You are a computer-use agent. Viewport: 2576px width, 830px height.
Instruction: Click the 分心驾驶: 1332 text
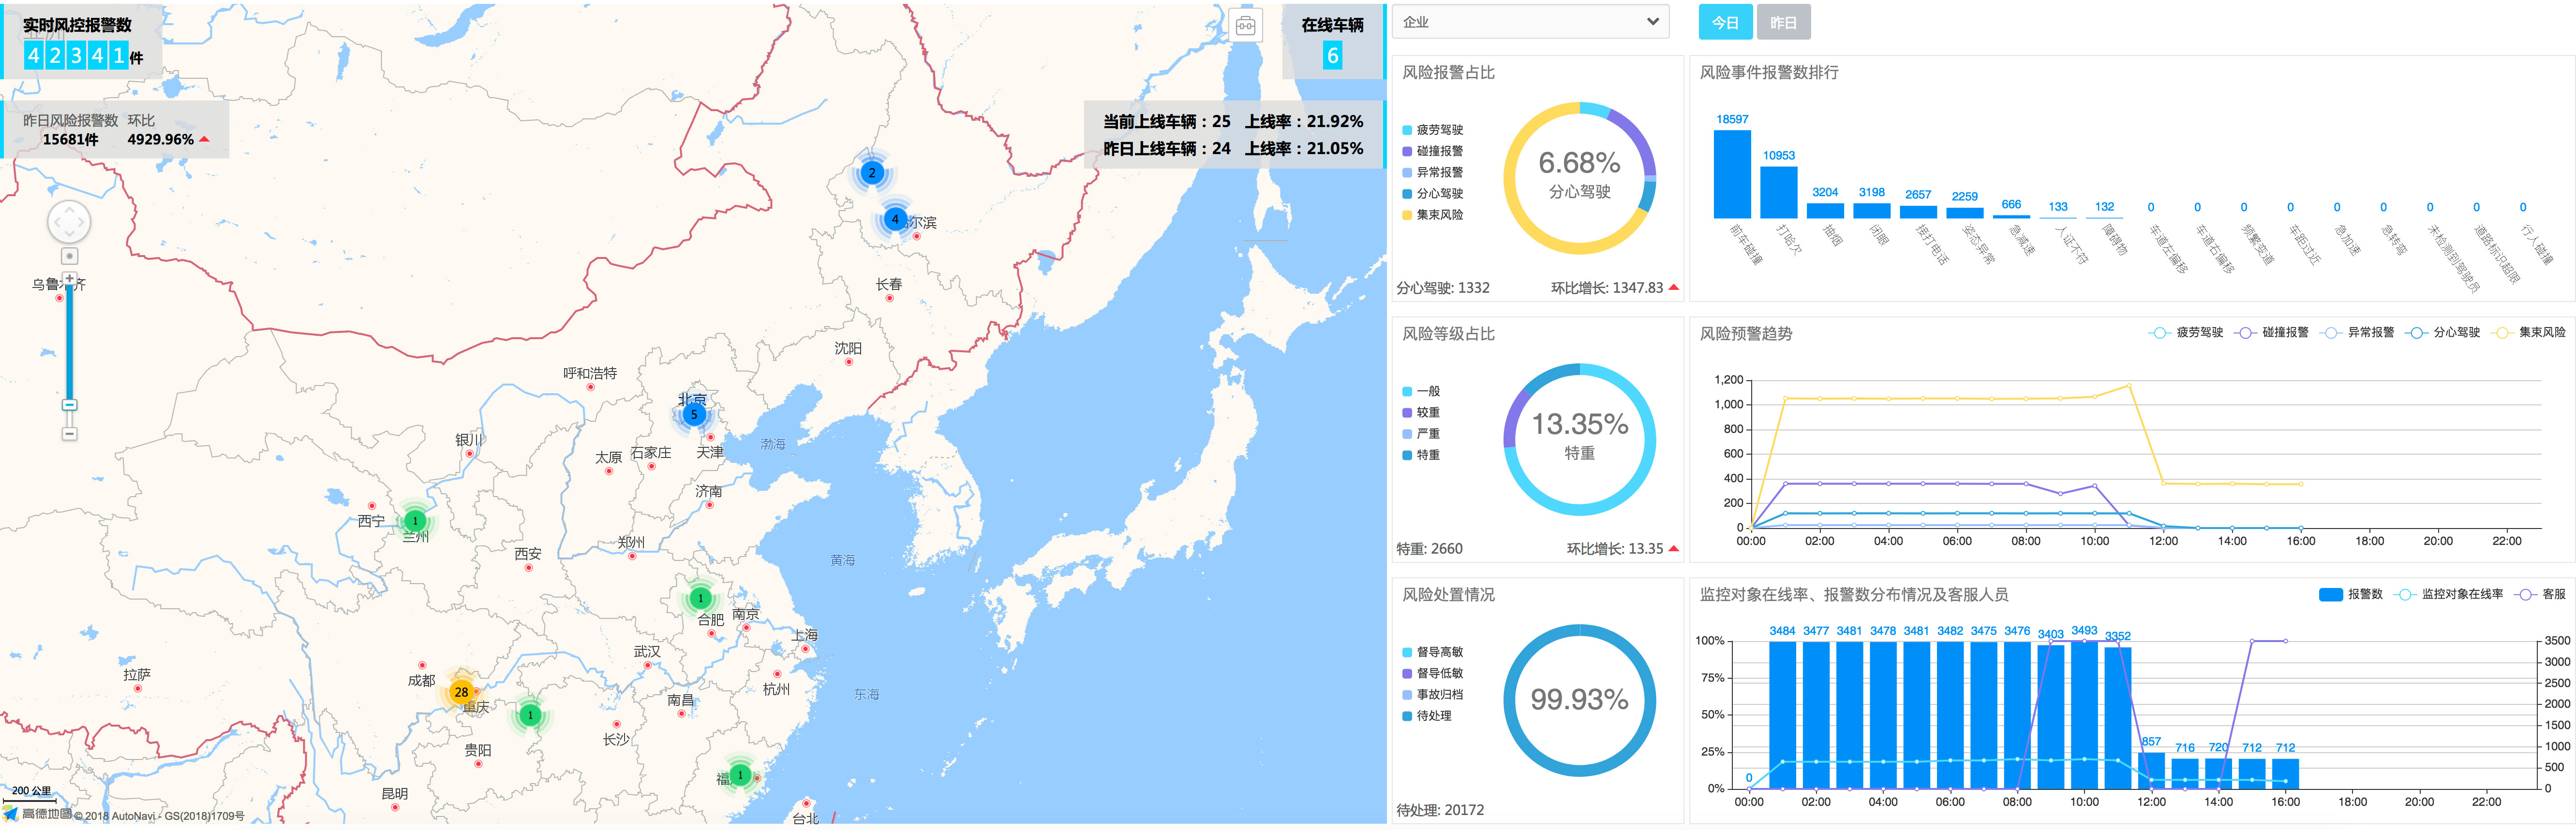pos(1443,287)
